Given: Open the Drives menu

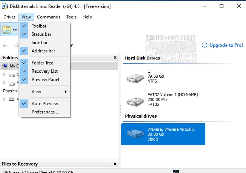Looking at the screenshot, I should [9, 17].
